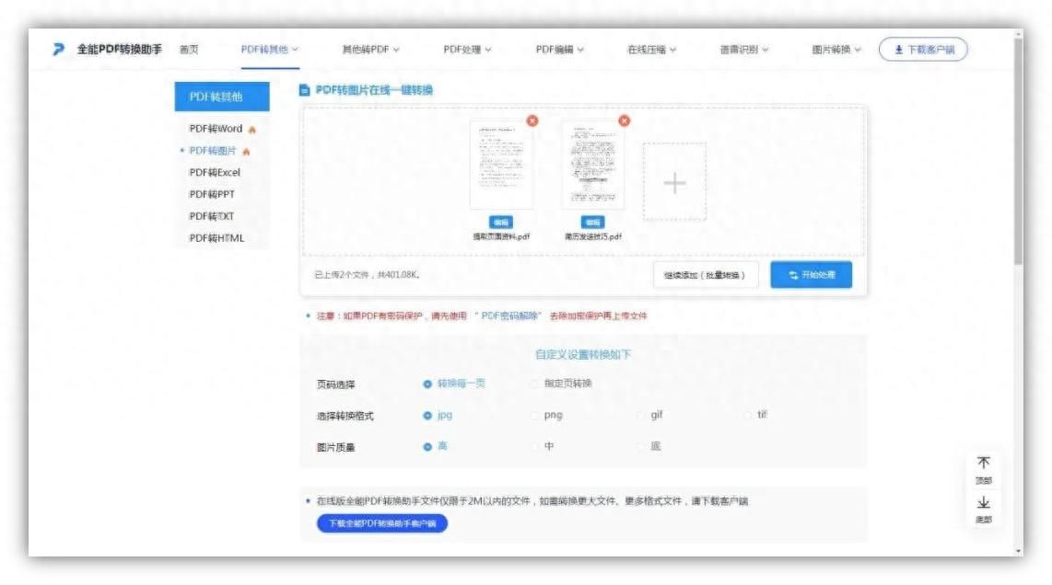The height and width of the screenshot is (585, 1052).
Task: Expand the 其他转PDF dropdown menu
Action: click(370, 50)
